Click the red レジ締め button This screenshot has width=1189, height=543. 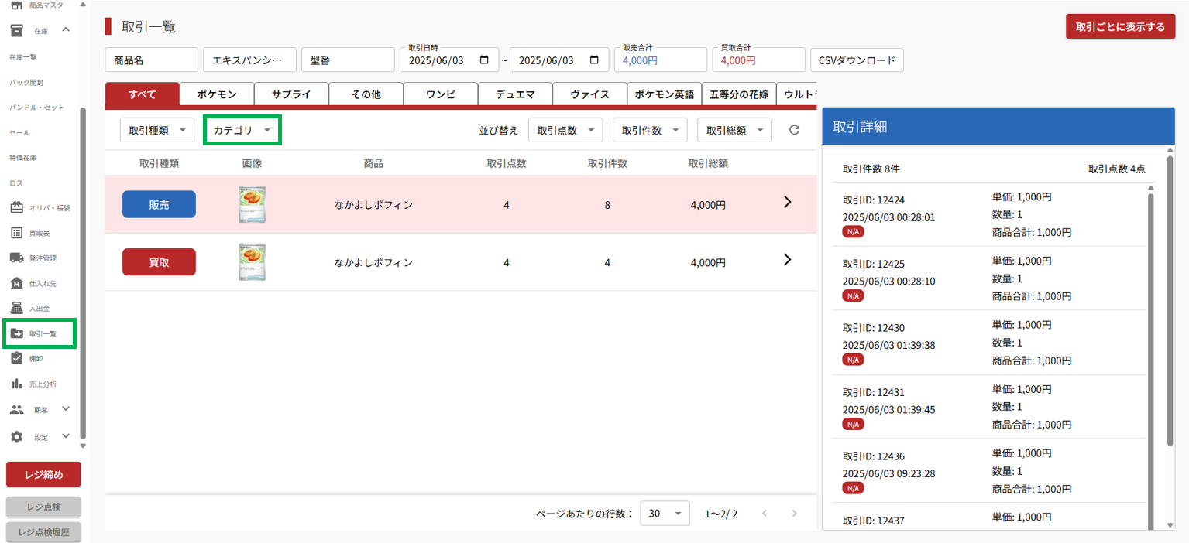[x=43, y=474]
